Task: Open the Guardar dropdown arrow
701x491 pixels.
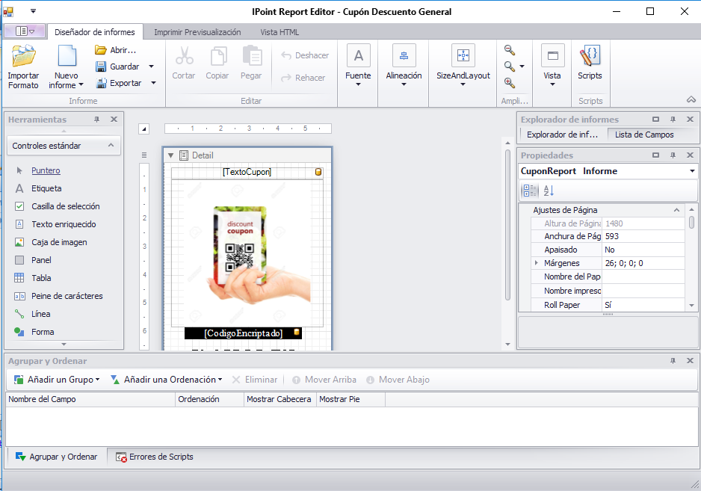Action: [151, 67]
